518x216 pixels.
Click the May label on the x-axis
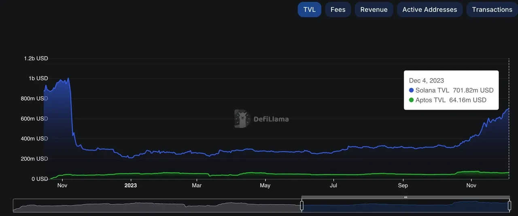tap(265, 185)
